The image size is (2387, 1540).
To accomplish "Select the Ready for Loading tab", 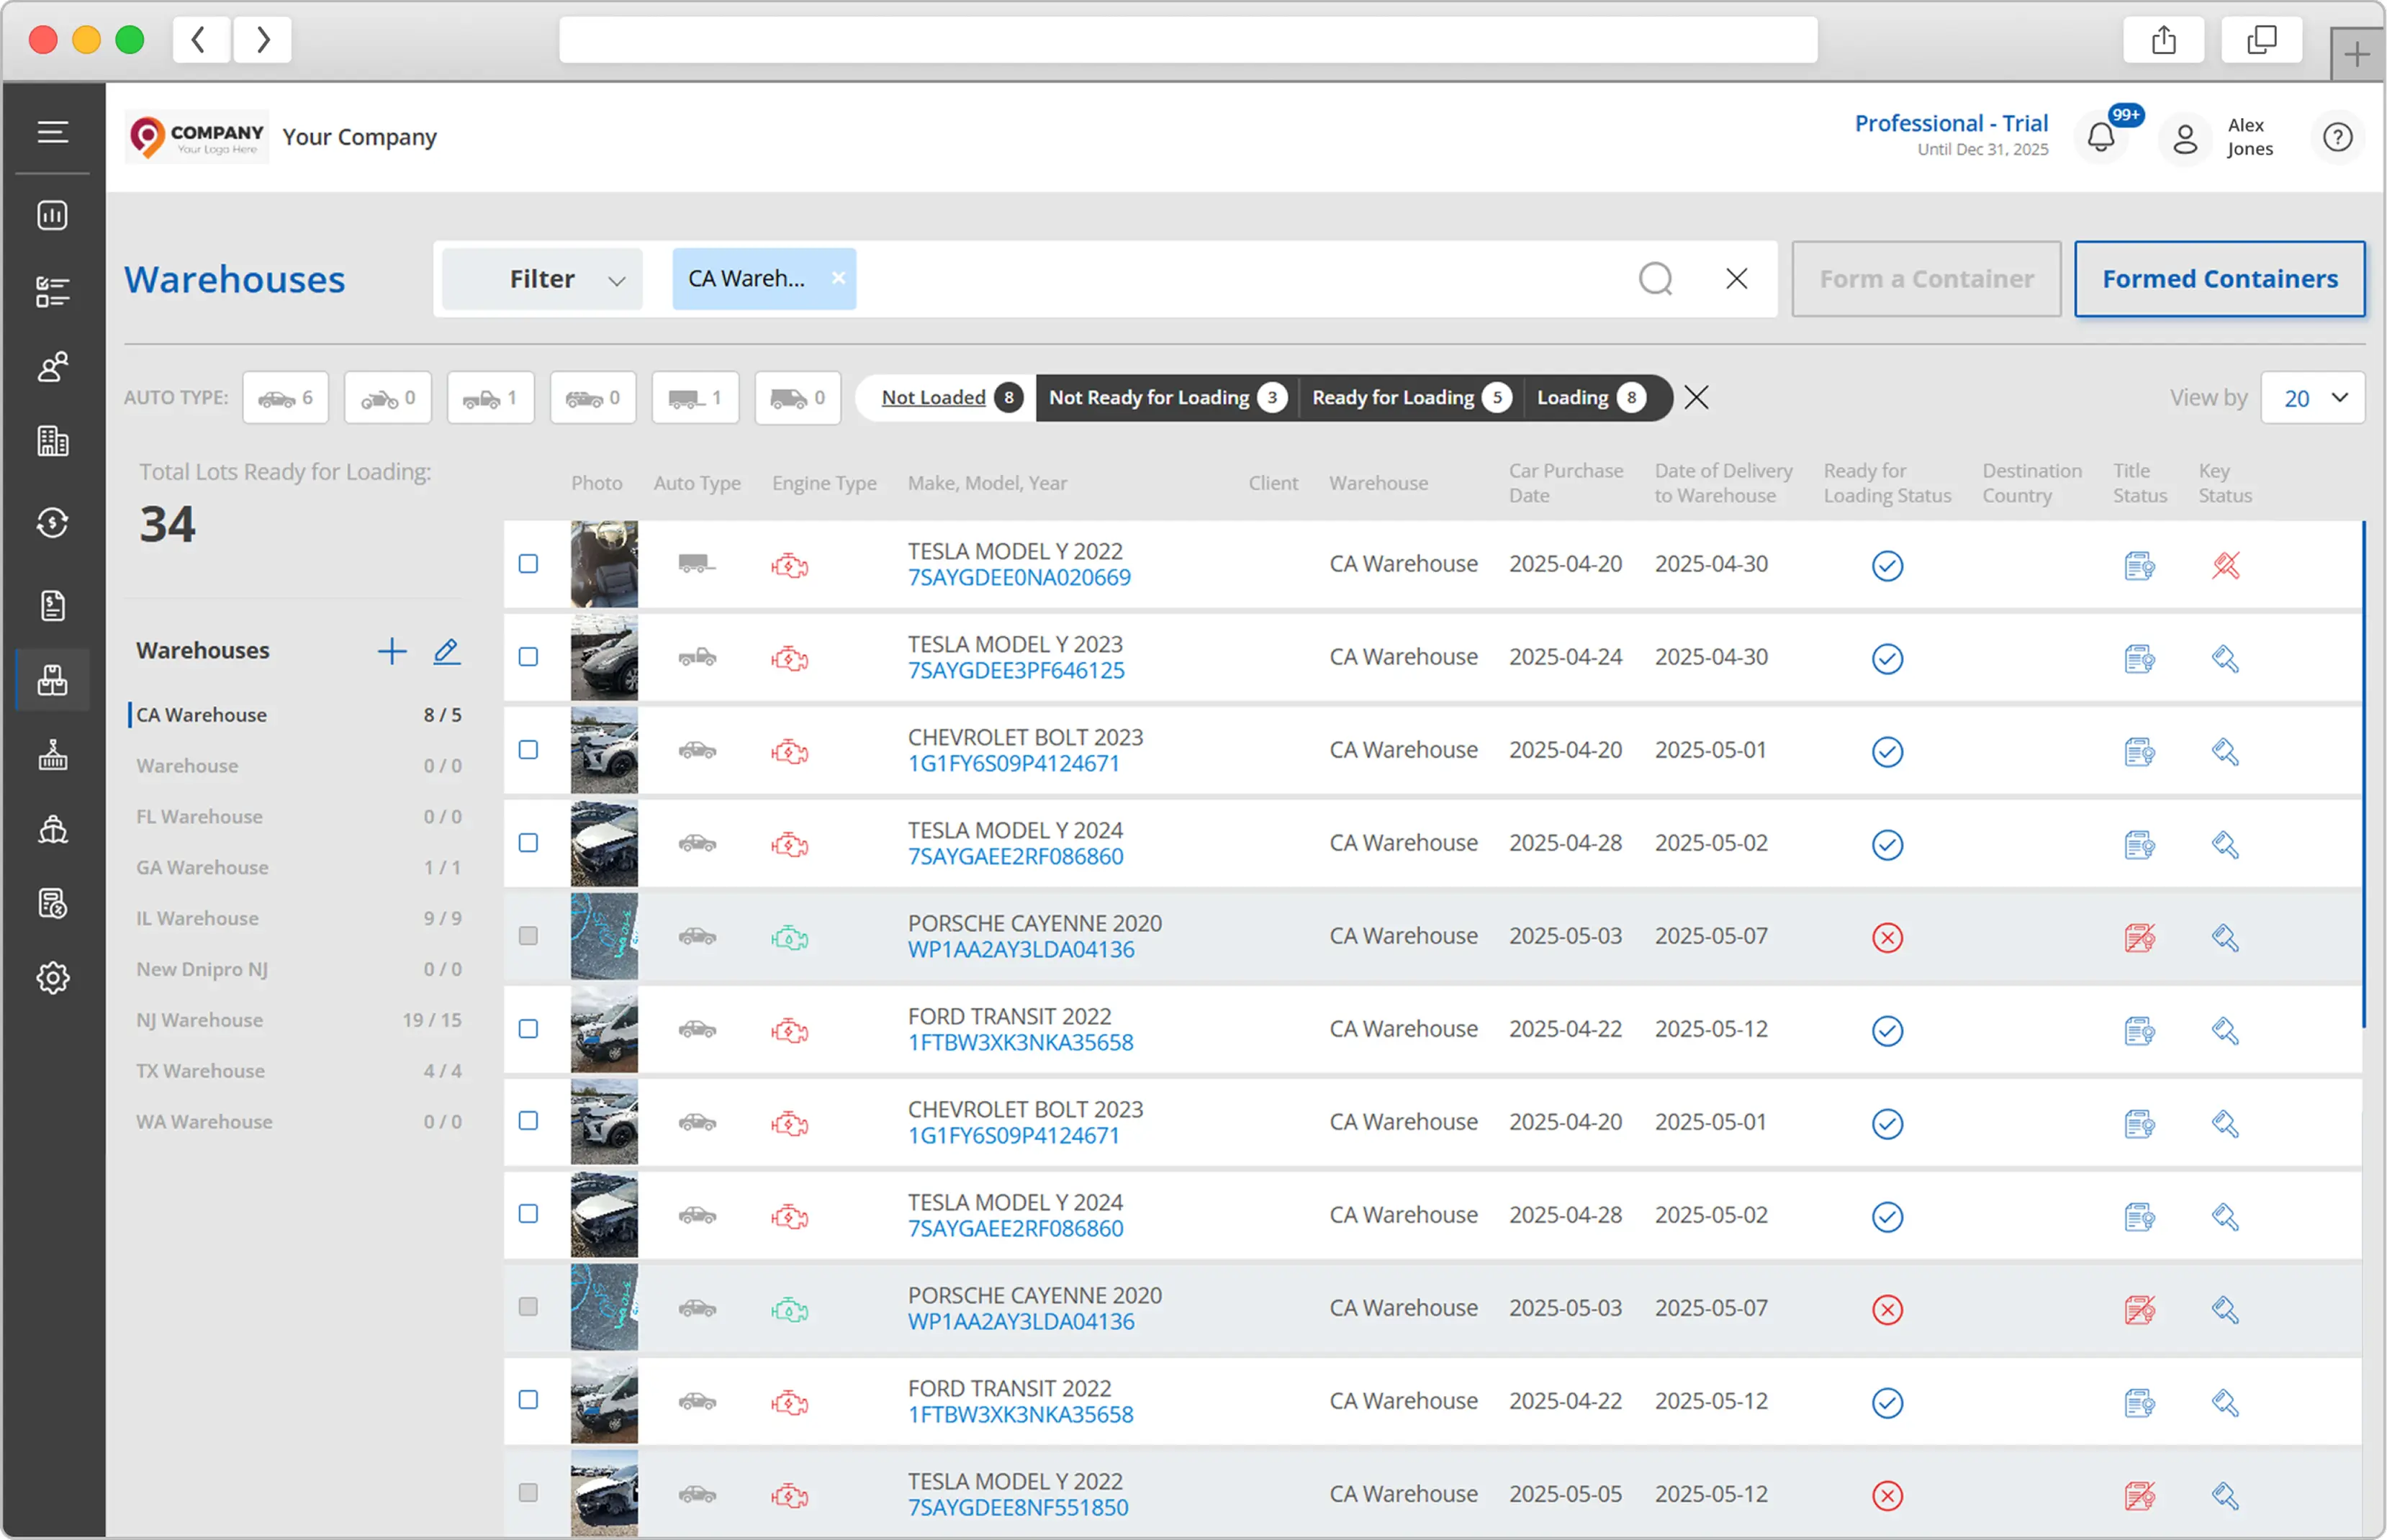I will click(x=1411, y=398).
